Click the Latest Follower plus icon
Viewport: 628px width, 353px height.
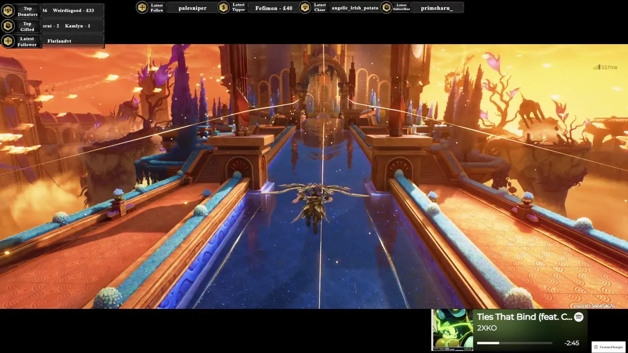point(8,41)
